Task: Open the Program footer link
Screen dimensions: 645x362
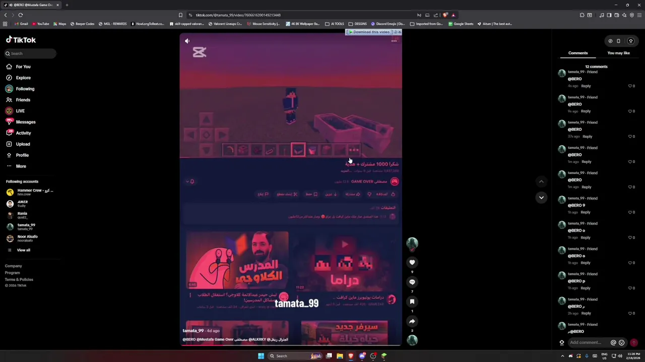Action: click(x=13, y=273)
